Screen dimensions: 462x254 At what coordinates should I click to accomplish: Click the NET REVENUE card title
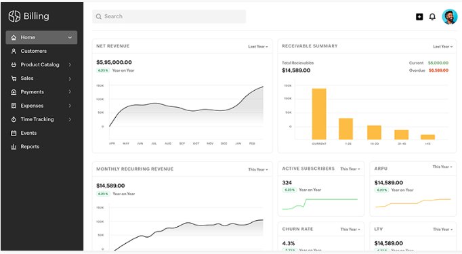[113, 46]
